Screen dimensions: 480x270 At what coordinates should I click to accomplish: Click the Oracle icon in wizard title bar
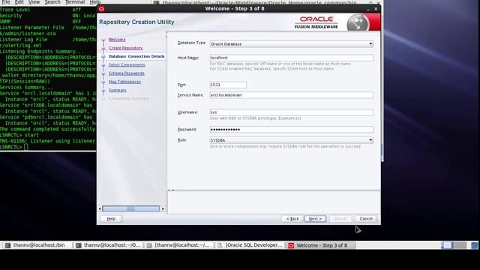[102, 8]
